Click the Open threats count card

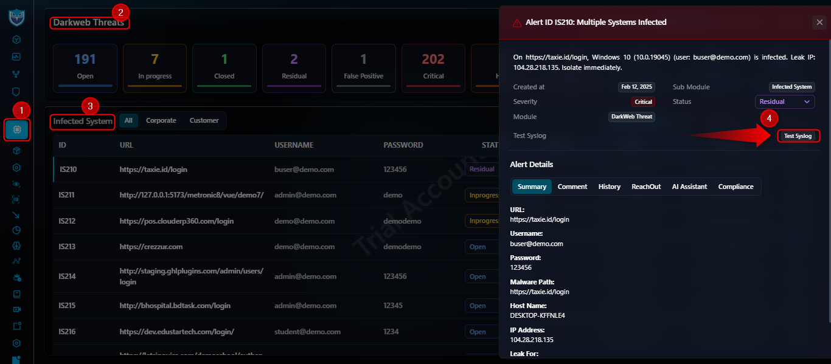[85, 68]
